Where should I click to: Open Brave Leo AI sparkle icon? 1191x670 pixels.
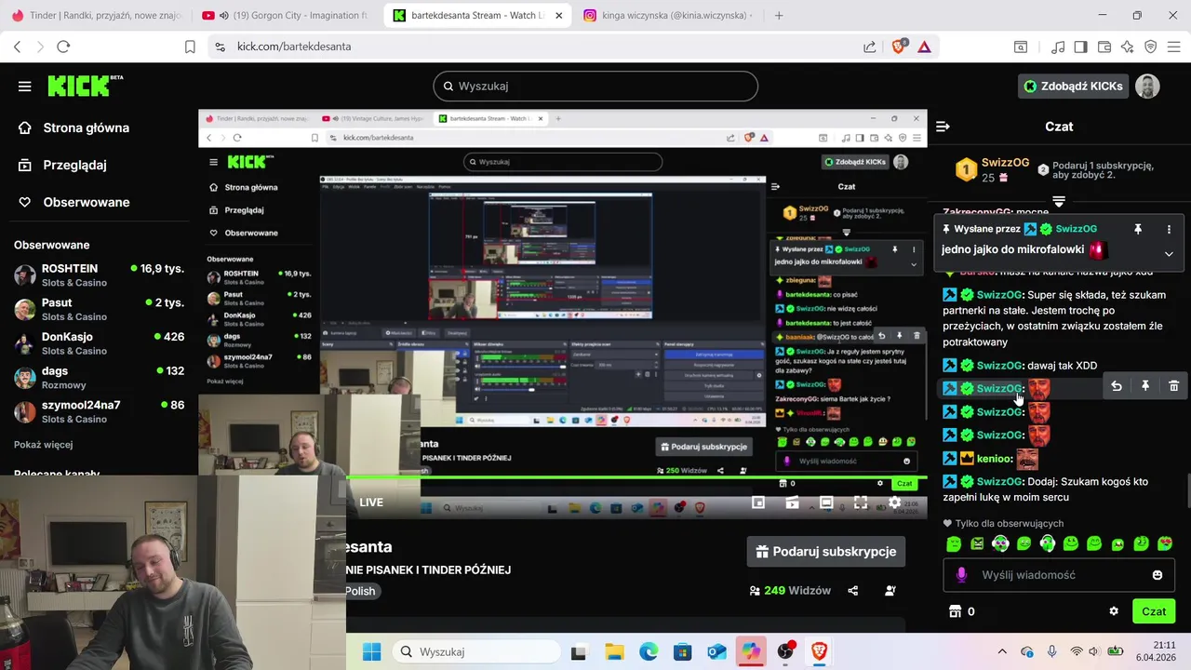[x=1128, y=47]
